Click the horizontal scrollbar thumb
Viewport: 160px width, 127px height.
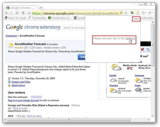pyautogui.click(x=69, y=120)
